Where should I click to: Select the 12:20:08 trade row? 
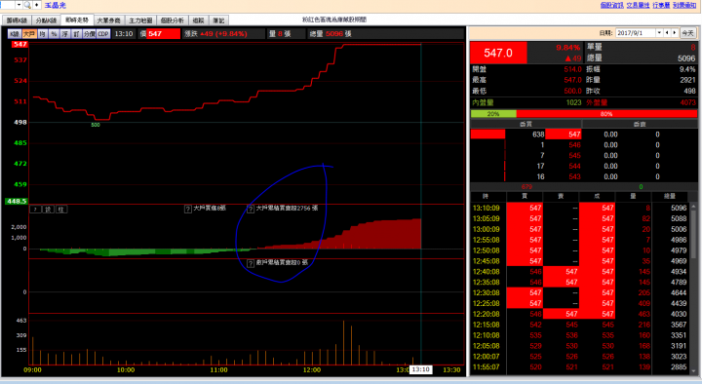click(579, 314)
